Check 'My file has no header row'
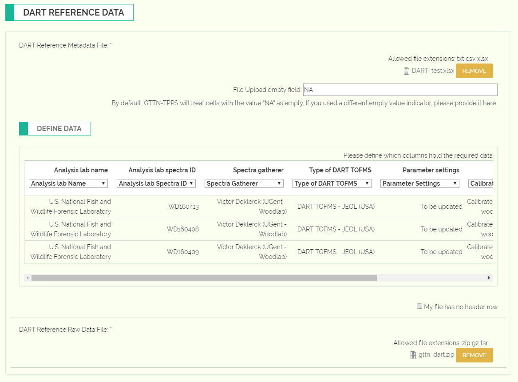The height and width of the screenshot is (382, 518). pyautogui.click(x=419, y=306)
